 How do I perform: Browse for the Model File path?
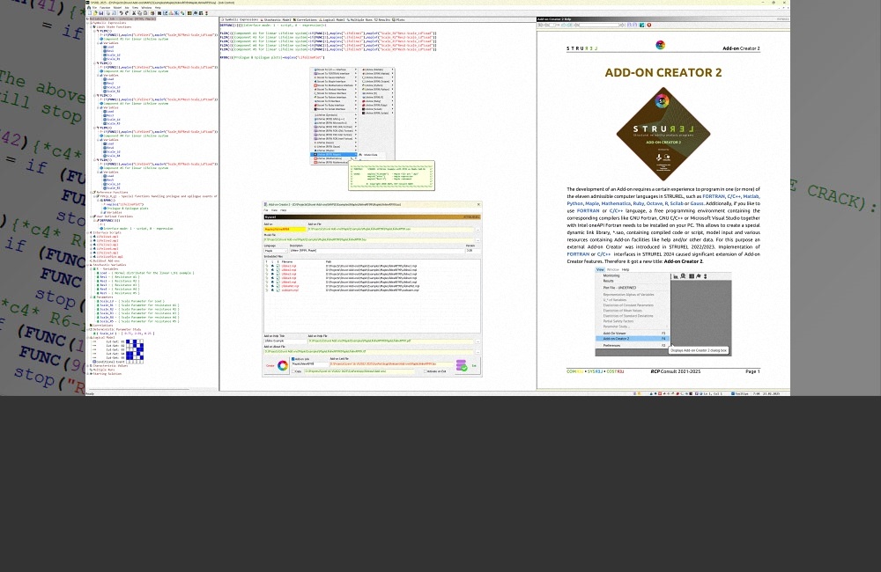[478, 240]
